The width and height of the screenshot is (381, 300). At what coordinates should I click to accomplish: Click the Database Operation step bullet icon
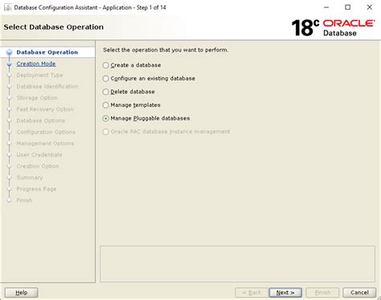coord(10,52)
